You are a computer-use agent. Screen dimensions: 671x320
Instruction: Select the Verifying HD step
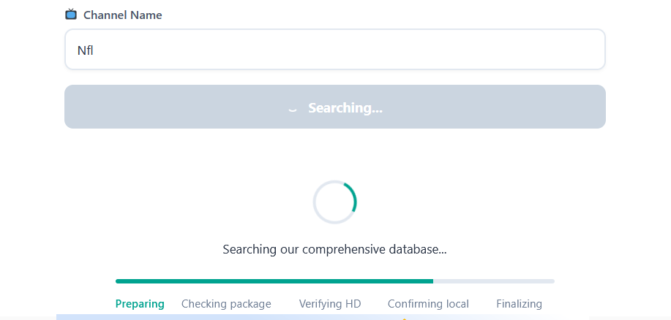pos(330,304)
